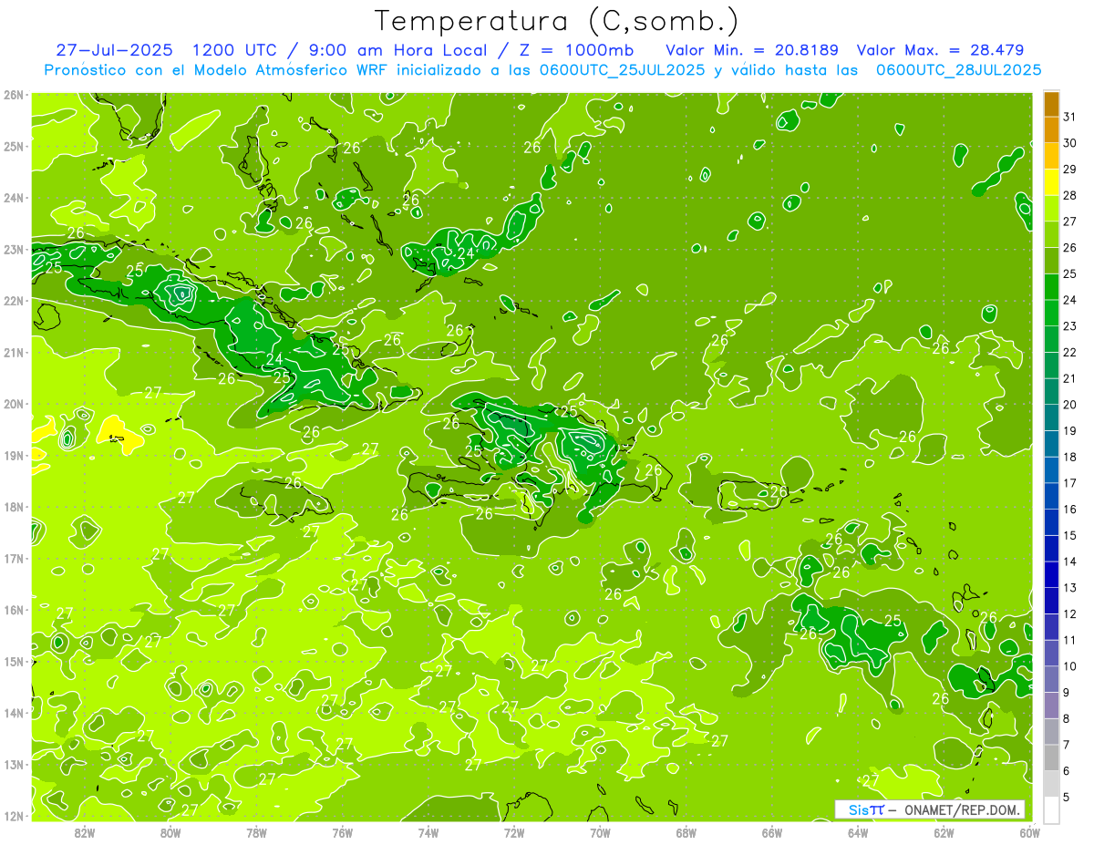Click the latitude label '22N'

[14, 301]
